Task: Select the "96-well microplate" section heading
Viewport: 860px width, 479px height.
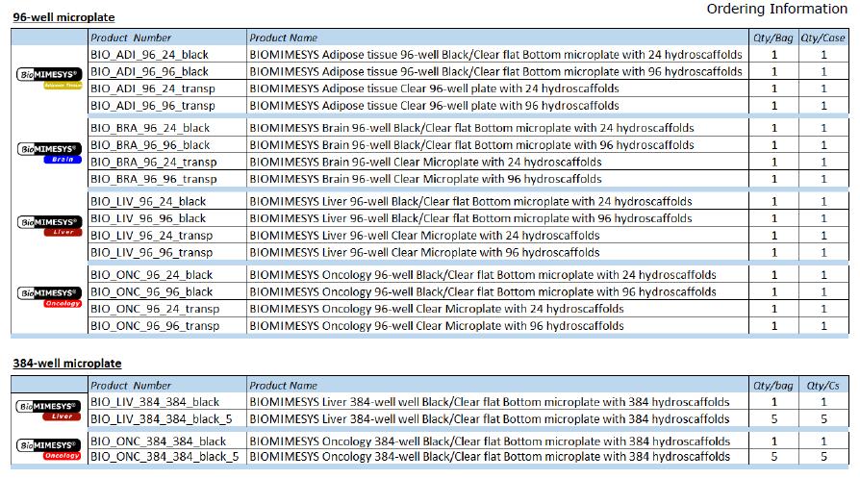Action: [x=63, y=18]
